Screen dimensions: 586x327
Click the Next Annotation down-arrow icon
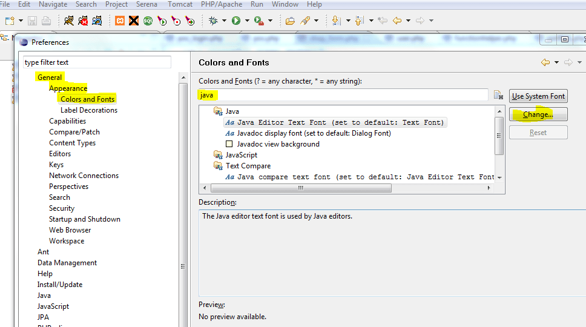(337, 21)
